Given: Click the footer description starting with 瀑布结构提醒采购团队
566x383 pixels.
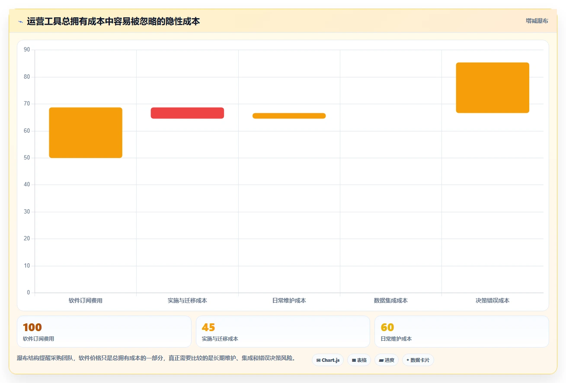Looking at the screenshot, I should point(156,358).
